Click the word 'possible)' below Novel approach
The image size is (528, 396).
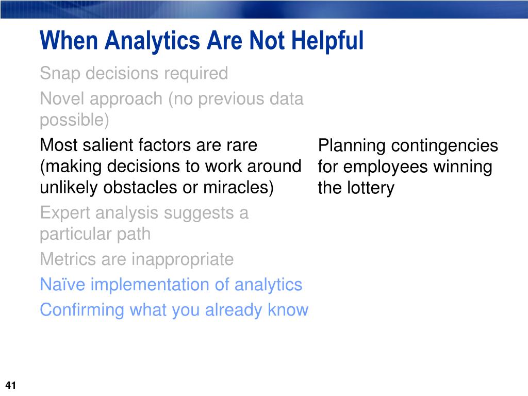coord(74,120)
